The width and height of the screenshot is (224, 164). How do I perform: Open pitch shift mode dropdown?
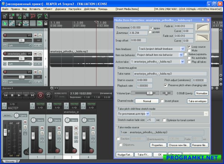click(x=133, y=113)
